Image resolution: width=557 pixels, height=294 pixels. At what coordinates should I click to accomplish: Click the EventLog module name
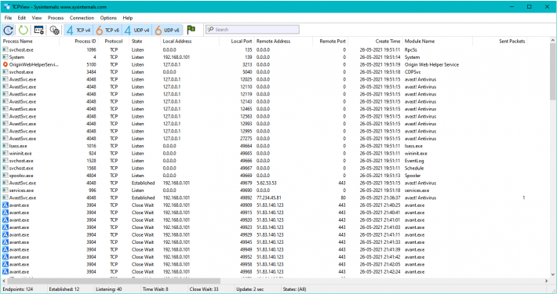(414, 161)
